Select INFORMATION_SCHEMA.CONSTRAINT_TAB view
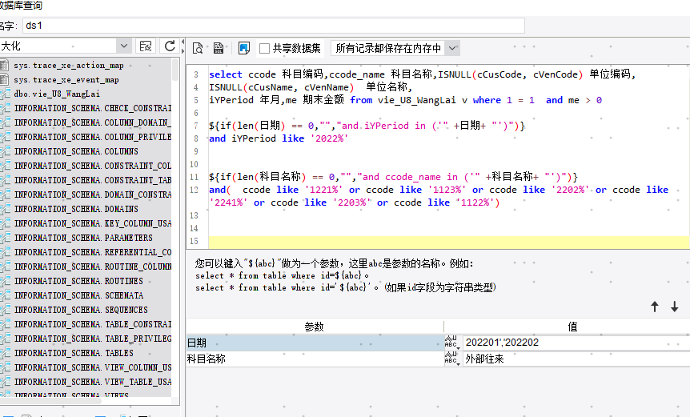The height and width of the screenshot is (417, 690). click(92, 180)
